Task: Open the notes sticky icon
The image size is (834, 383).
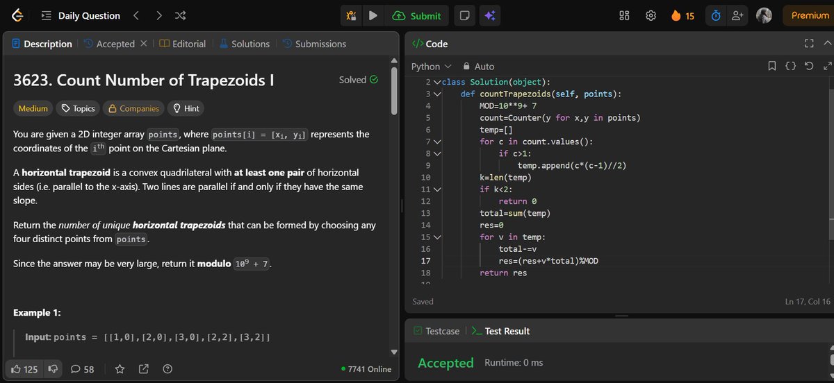Action: tap(464, 15)
